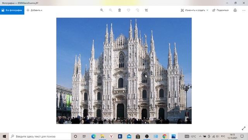This screenshot has width=248, height=140.
Task: Open Cortana circle icon in taskbar
Action: [x=76, y=136]
